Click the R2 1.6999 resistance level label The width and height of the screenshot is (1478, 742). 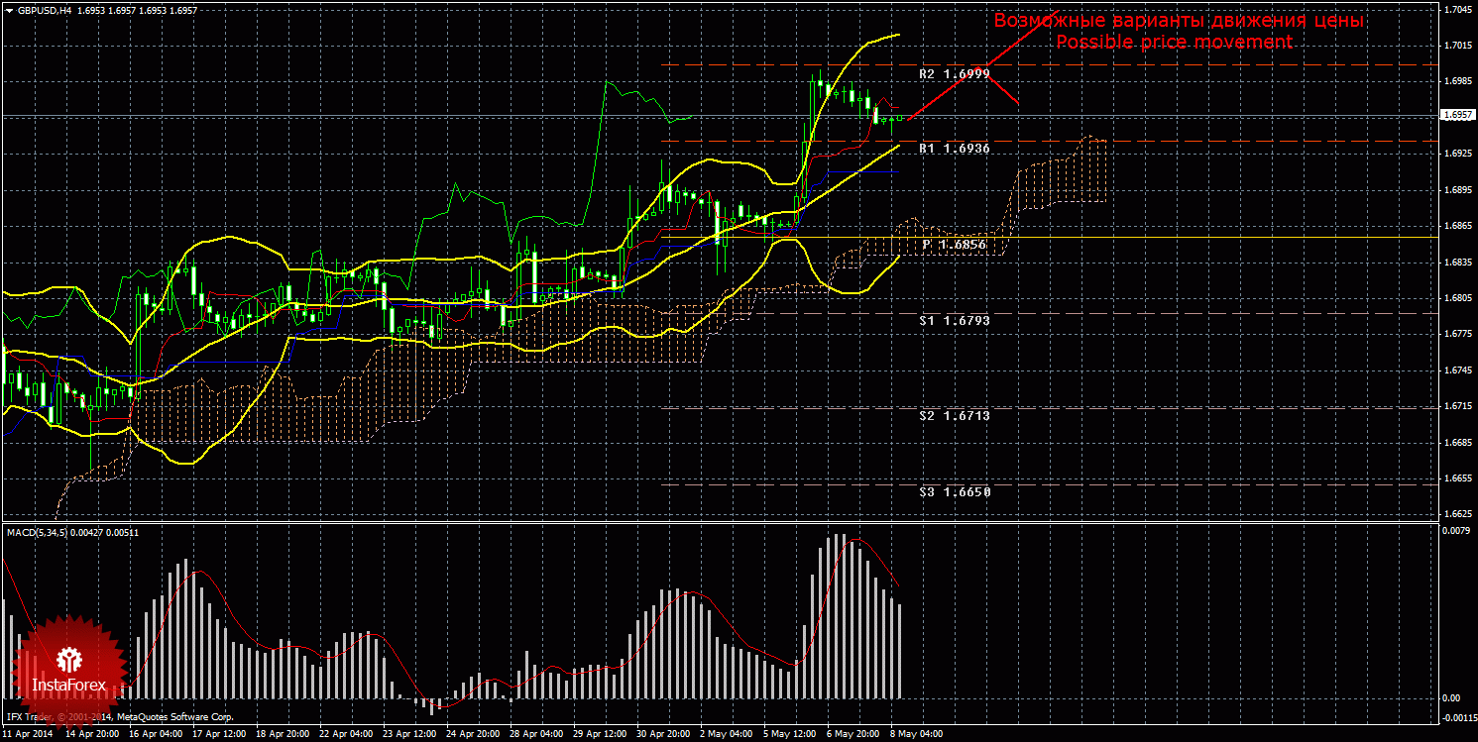(x=955, y=74)
